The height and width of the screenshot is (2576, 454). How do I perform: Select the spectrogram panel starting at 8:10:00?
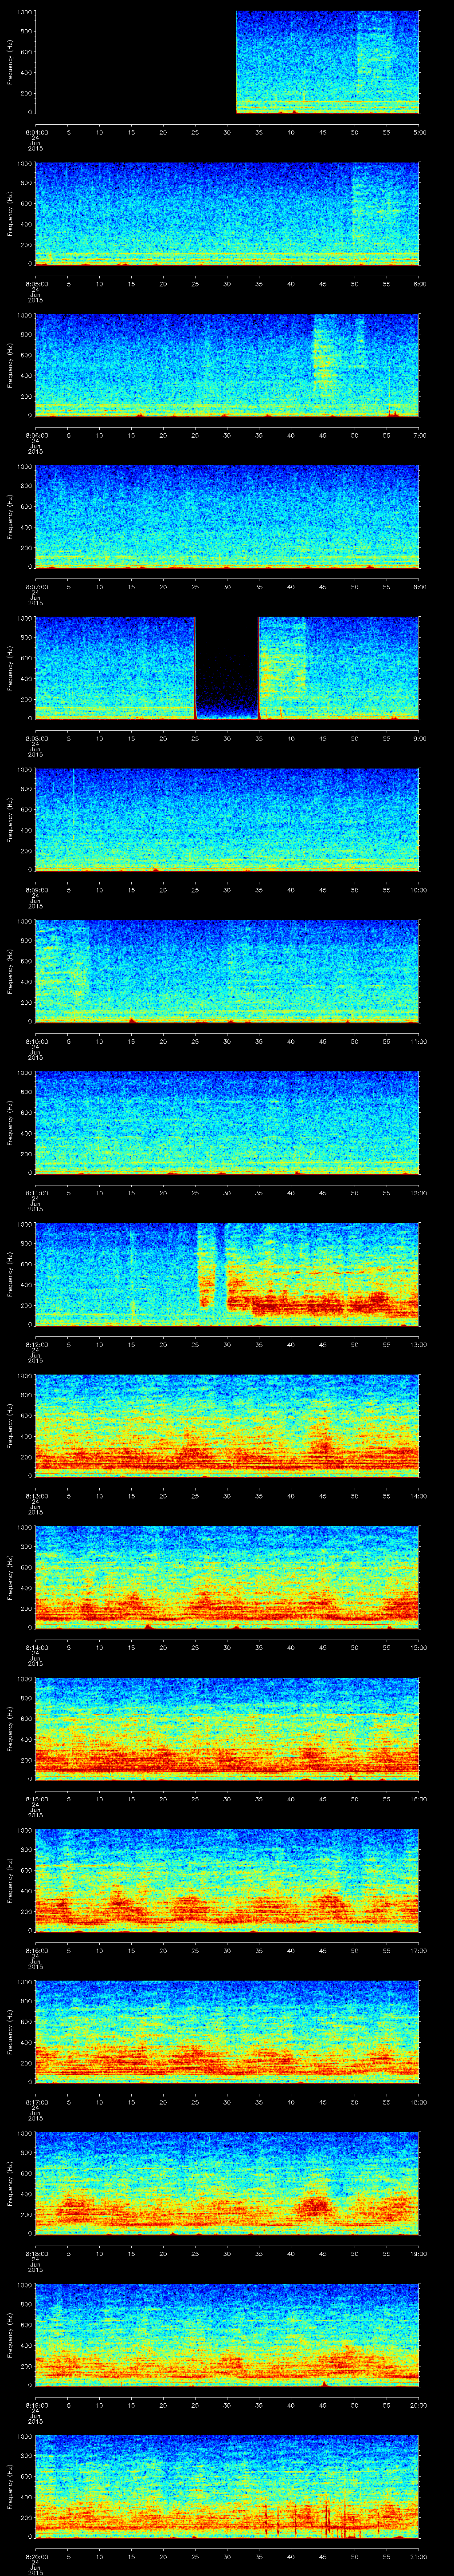(x=227, y=971)
